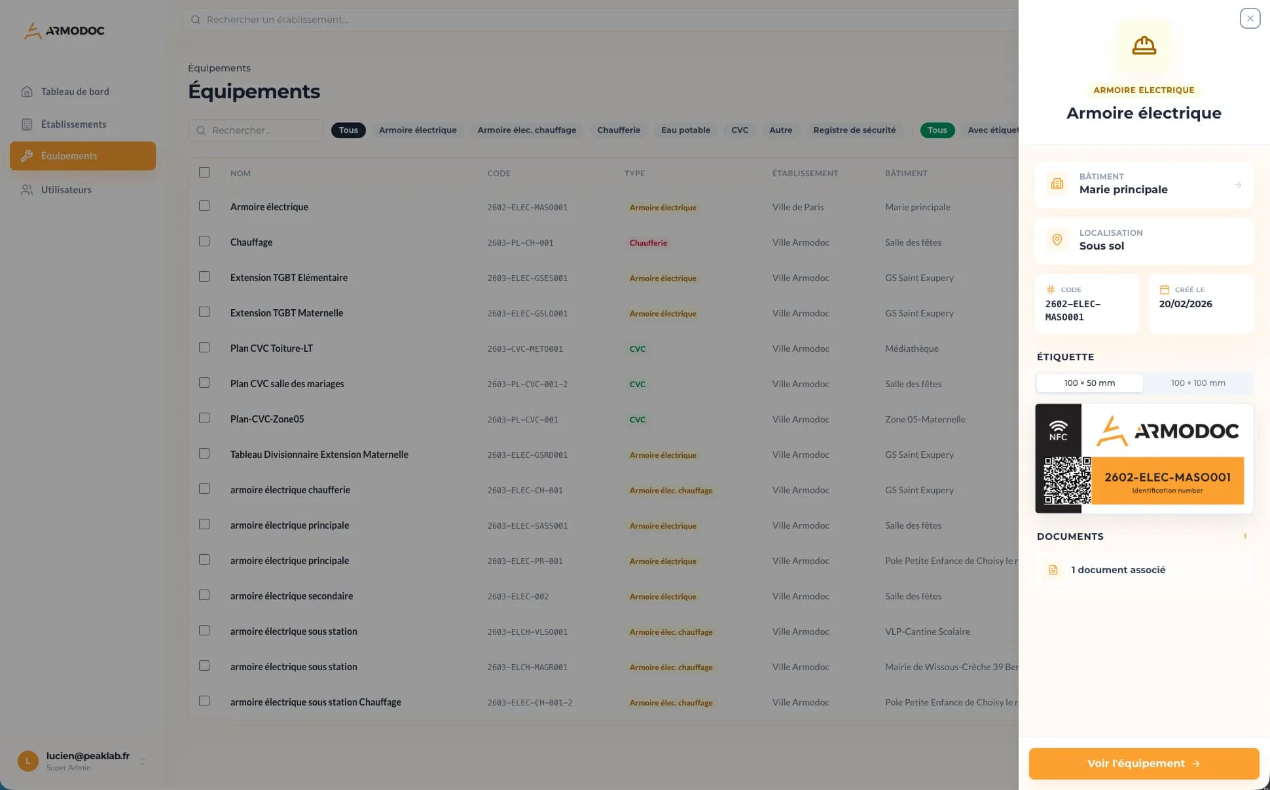Open Bâtiment Marie principale via arrow

(x=1237, y=185)
